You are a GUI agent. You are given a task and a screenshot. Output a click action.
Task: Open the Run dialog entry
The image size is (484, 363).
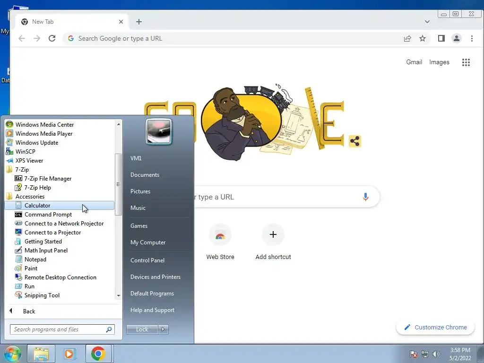[59, 286]
